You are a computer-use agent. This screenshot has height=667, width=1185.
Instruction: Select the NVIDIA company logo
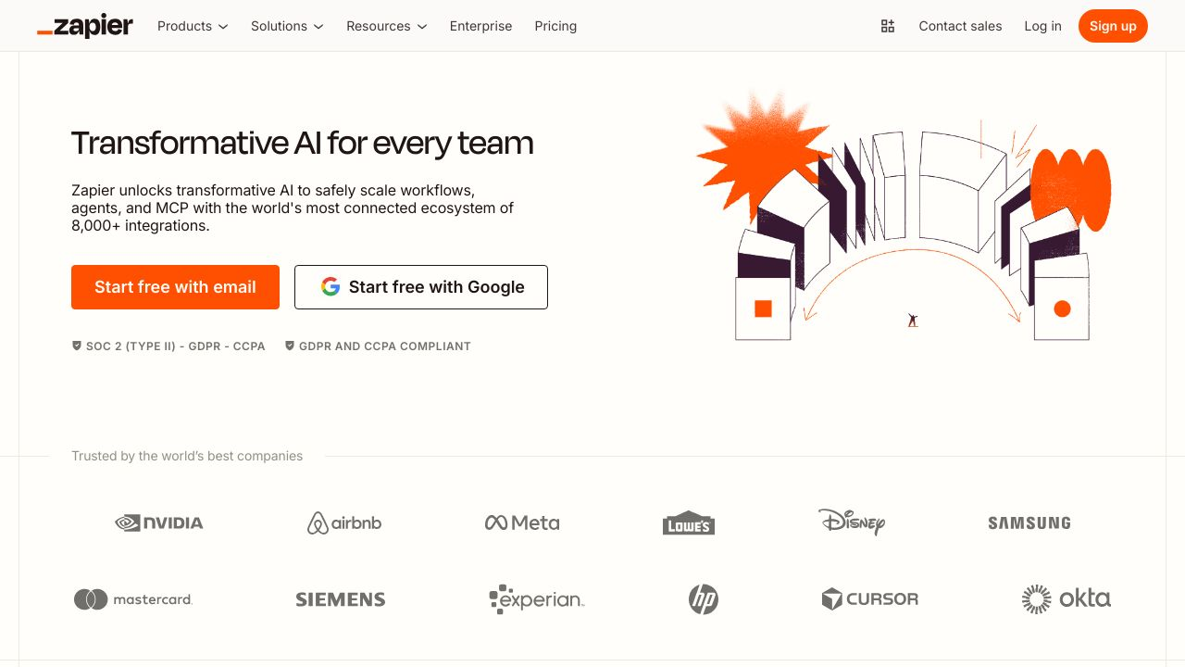coord(158,522)
